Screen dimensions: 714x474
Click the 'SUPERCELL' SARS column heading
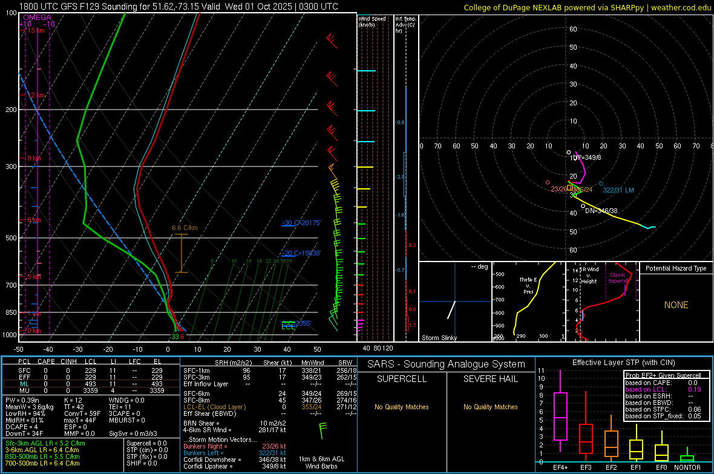pyautogui.click(x=402, y=379)
